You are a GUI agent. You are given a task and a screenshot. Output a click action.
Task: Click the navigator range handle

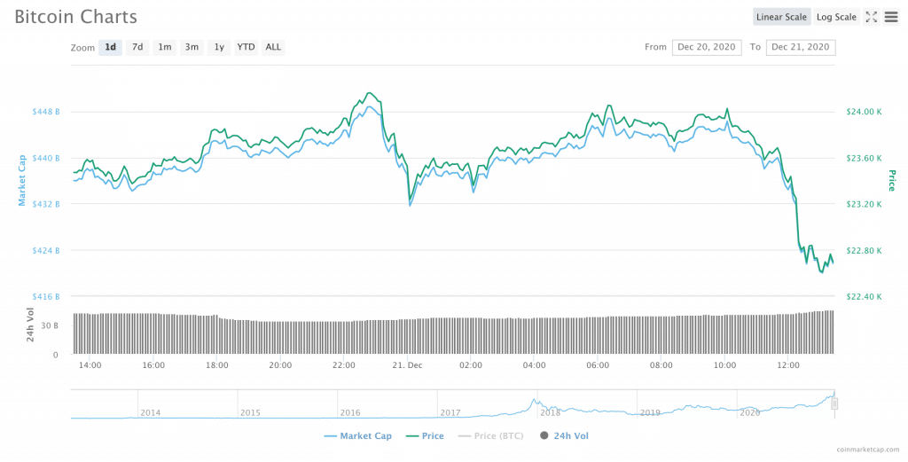pos(834,404)
